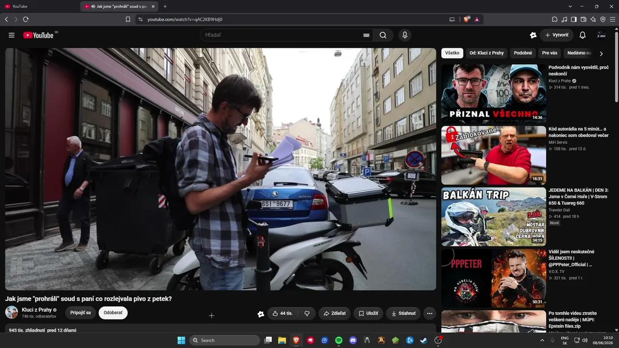Screen dimensions: 619x348
Task: Like the video with 44 tis. thumbs up
Action: click(282, 313)
